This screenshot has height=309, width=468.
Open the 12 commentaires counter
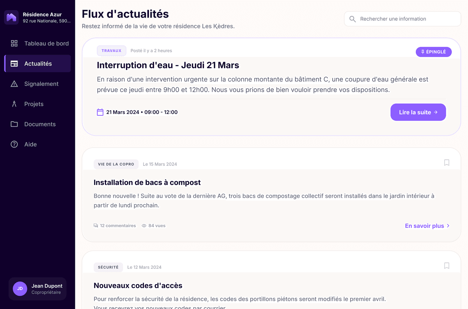coord(115,226)
